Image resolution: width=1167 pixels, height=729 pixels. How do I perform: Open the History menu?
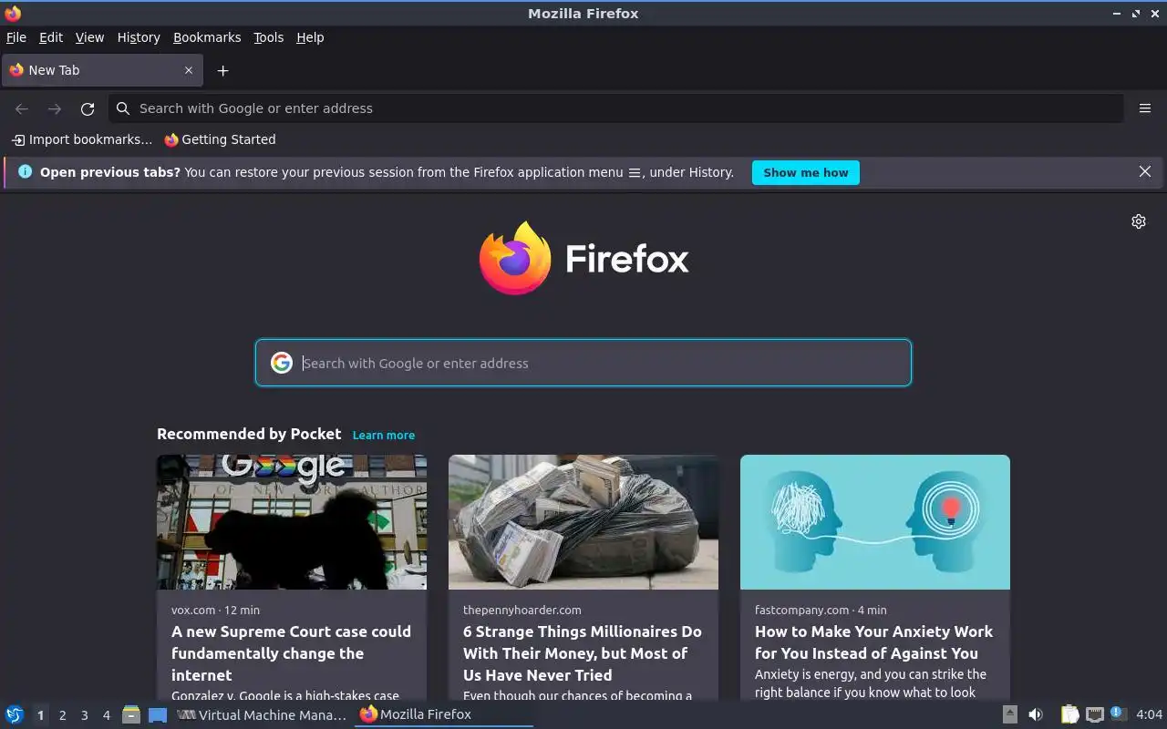[139, 37]
